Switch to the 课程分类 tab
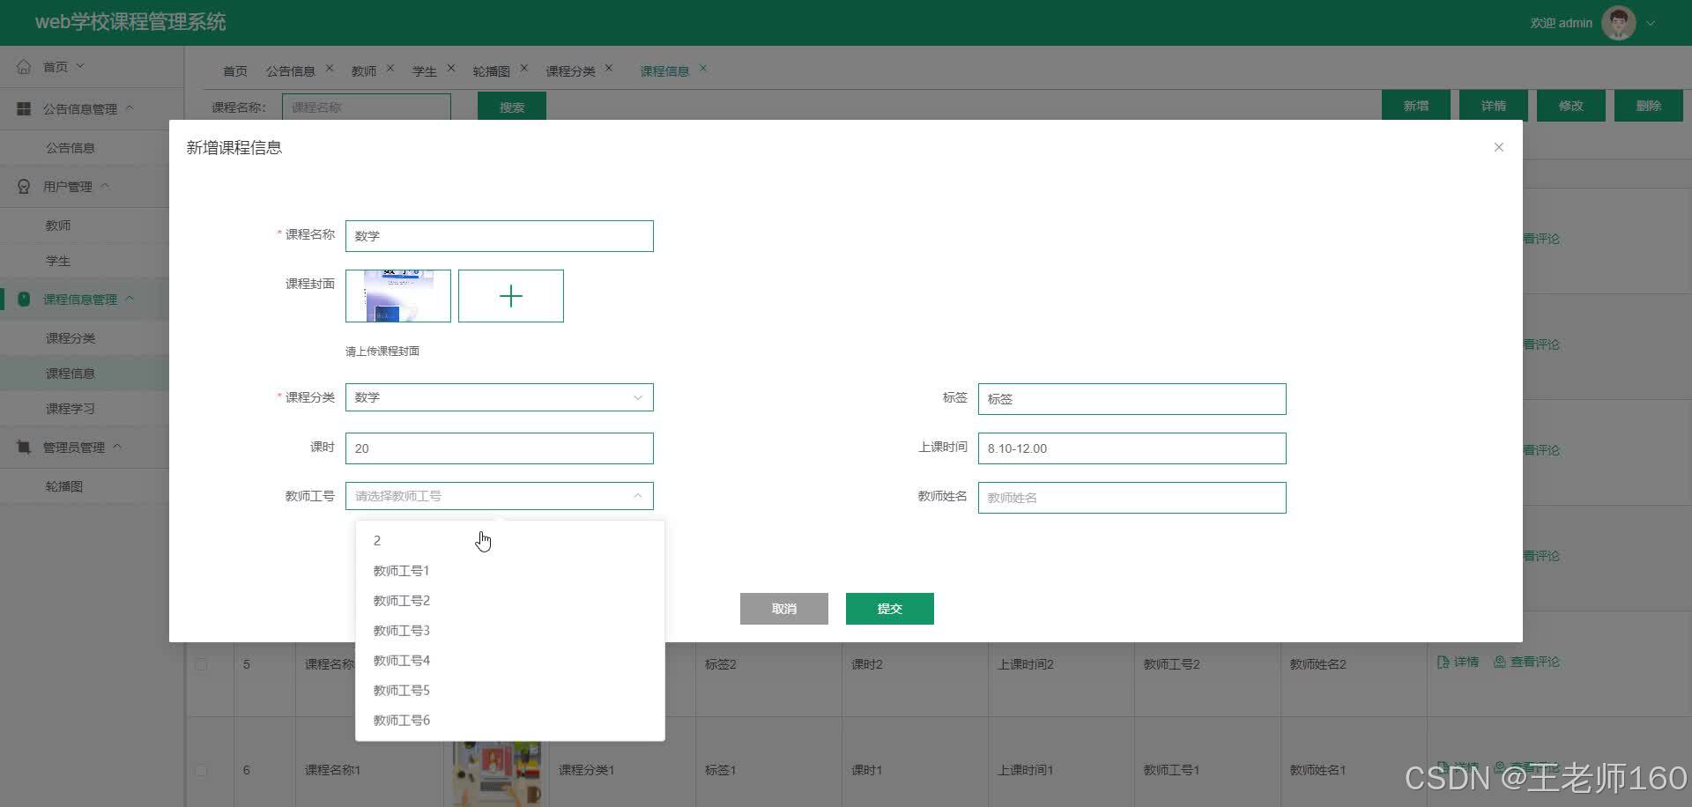 click(x=570, y=71)
